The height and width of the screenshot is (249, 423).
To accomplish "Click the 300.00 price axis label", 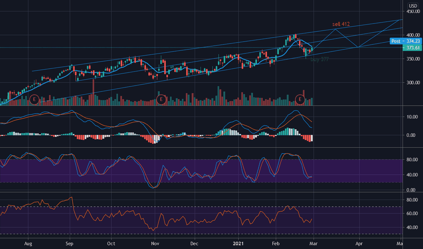I will tap(413, 83).
